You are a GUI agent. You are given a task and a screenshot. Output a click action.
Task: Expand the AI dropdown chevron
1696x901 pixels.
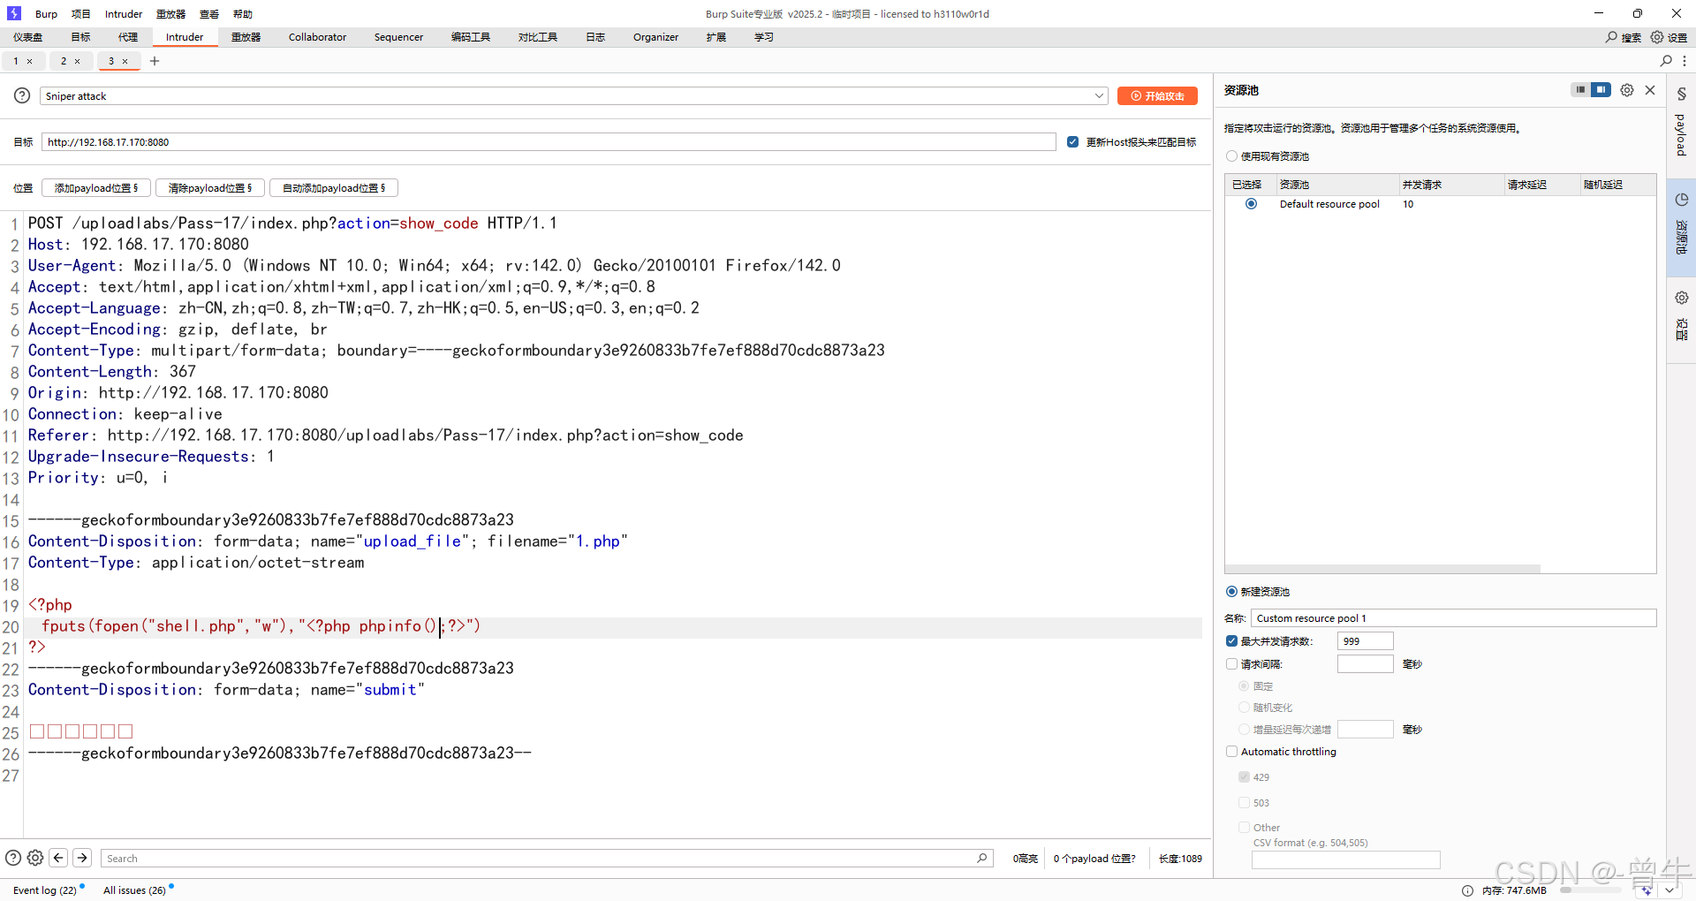click(x=1669, y=890)
